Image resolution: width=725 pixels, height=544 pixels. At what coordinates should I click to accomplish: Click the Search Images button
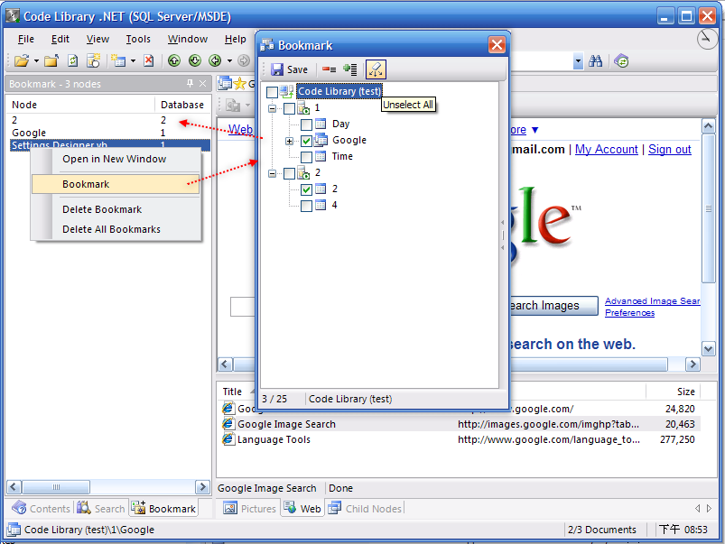pos(553,306)
